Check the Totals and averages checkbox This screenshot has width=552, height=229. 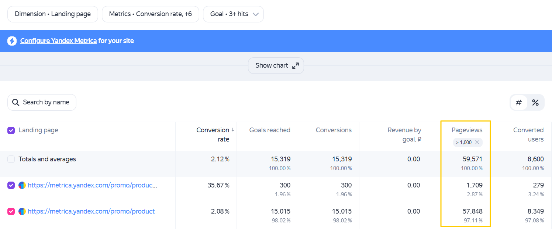(x=11, y=159)
